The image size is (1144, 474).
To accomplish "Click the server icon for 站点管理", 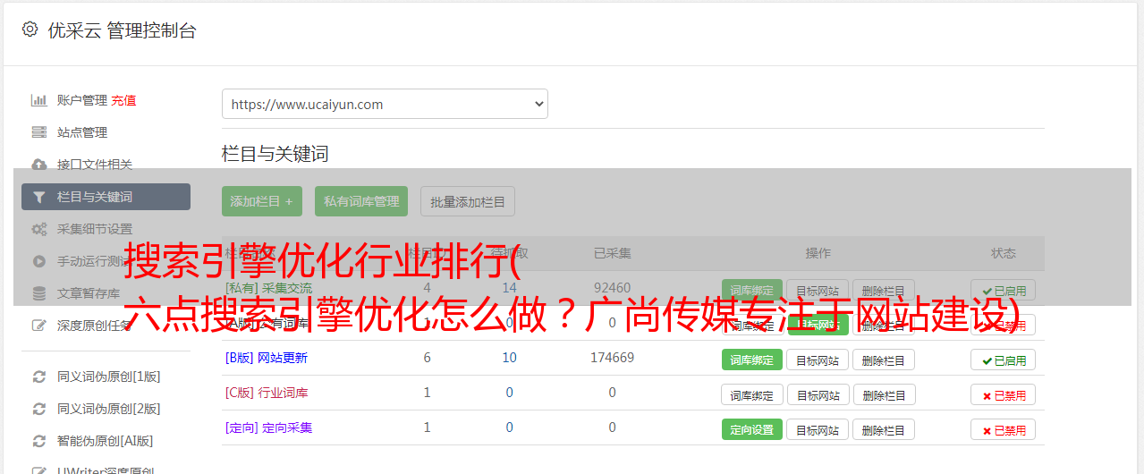I will tap(38, 132).
